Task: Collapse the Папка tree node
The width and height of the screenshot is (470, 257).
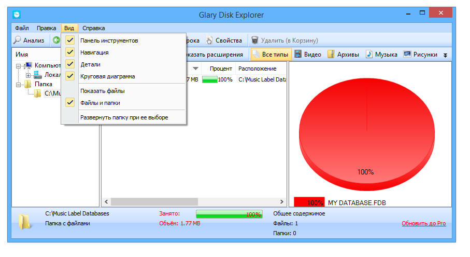Action: [18, 85]
